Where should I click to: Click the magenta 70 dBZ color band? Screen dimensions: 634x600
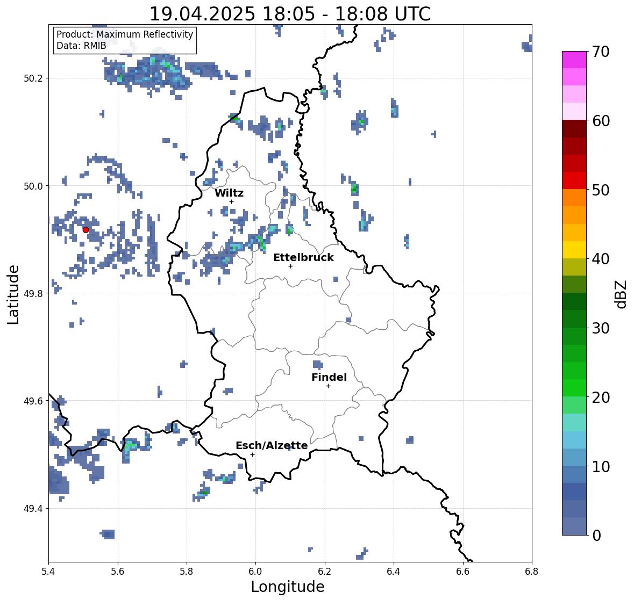(574, 60)
